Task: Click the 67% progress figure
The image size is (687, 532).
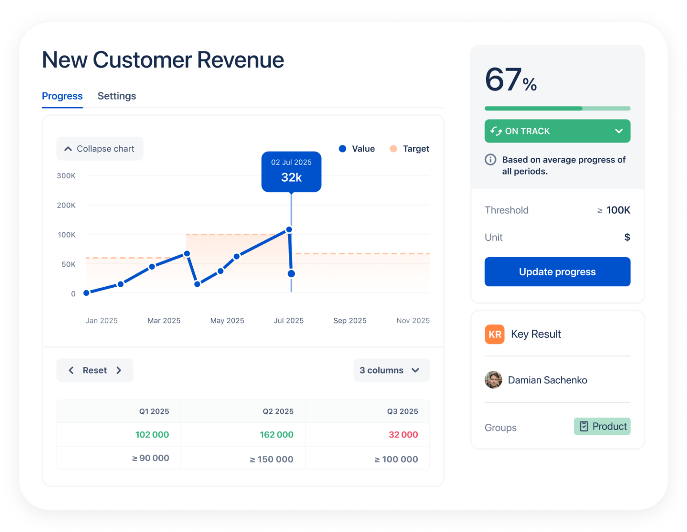Action: pyautogui.click(x=511, y=80)
